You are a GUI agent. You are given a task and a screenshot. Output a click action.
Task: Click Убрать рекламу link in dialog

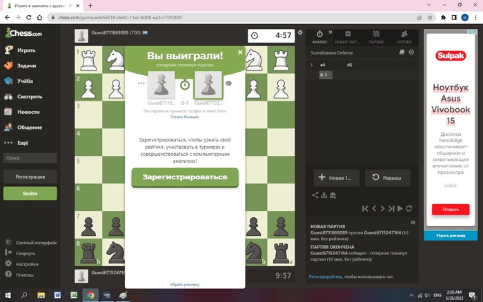coord(185,285)
